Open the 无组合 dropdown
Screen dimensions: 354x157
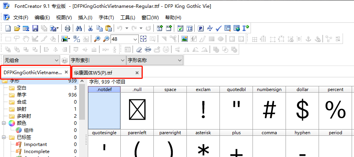pos(32,60)
